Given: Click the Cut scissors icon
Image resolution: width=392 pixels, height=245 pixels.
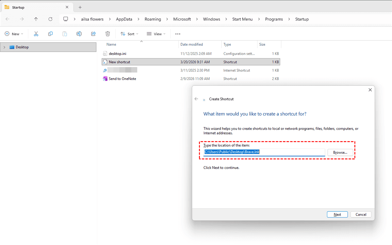Looking at the screenshot, I should tap(36, 34).
